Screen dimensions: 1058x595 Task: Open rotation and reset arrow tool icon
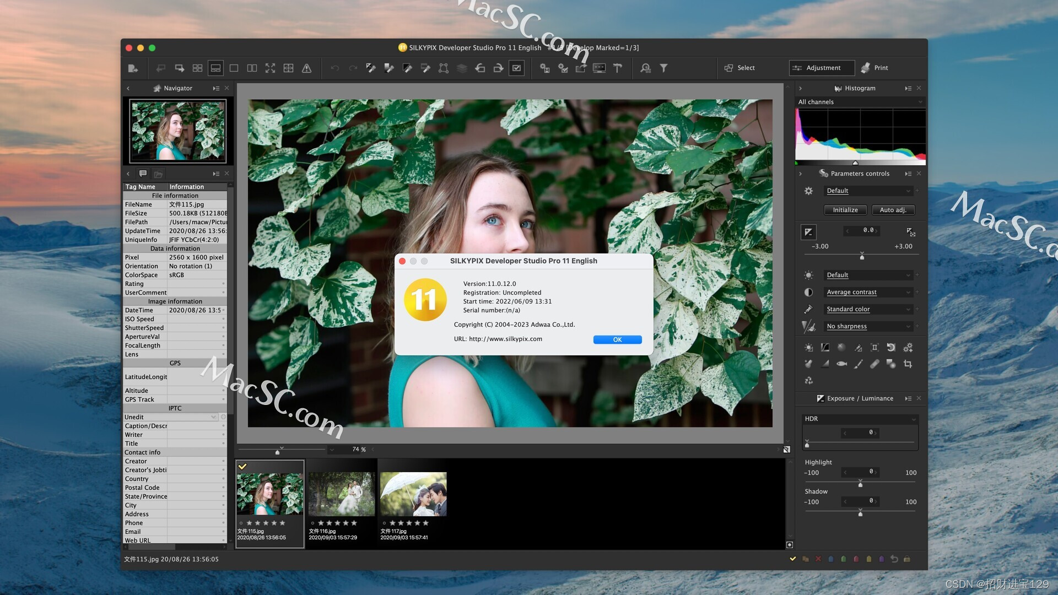[x=891, y=348]
